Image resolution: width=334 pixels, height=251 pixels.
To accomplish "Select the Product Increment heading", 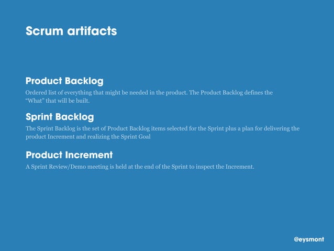I will click(69, 155).
